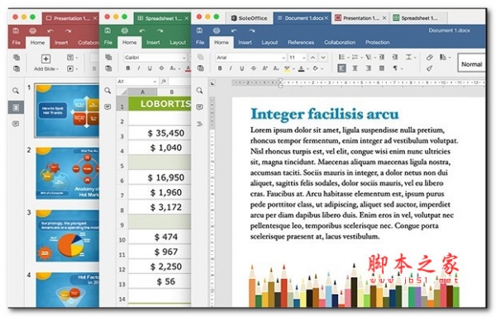Image resolution: width=496 pixels, height=317 pixels.
Task: Toggle align center in document editor
Action: (x=355, y=69)
